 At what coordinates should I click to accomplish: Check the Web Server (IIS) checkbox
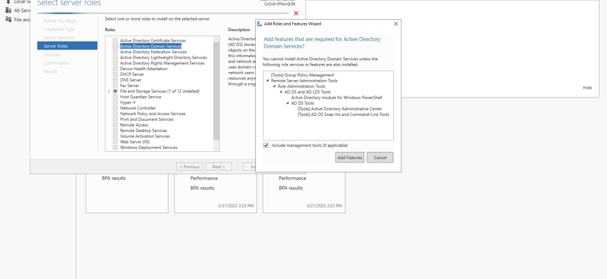pos(115,142)
